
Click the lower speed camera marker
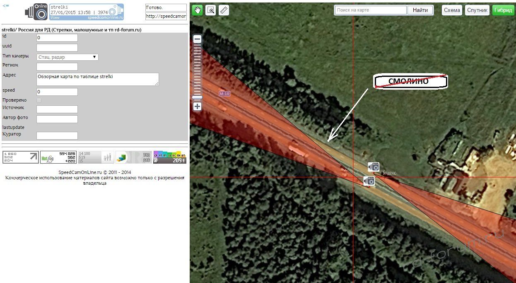[369, 181]
